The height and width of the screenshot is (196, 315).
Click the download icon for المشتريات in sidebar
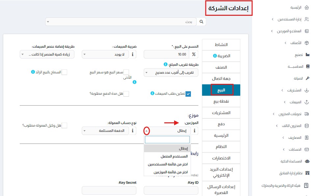306,90
